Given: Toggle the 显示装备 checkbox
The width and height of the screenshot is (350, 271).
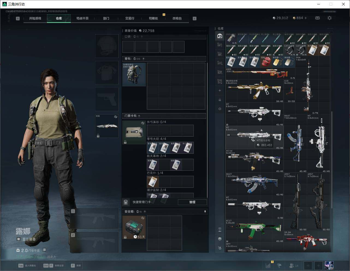Looking at the screenshot, I should coord(19,239).
